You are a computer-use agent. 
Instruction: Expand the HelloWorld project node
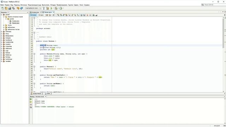click(1, 49)
